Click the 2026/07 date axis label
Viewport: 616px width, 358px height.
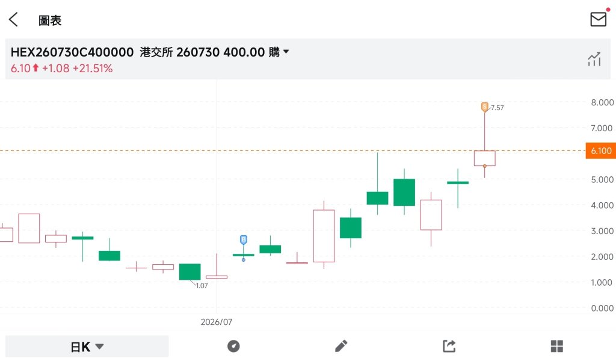[x=217, y=322]
